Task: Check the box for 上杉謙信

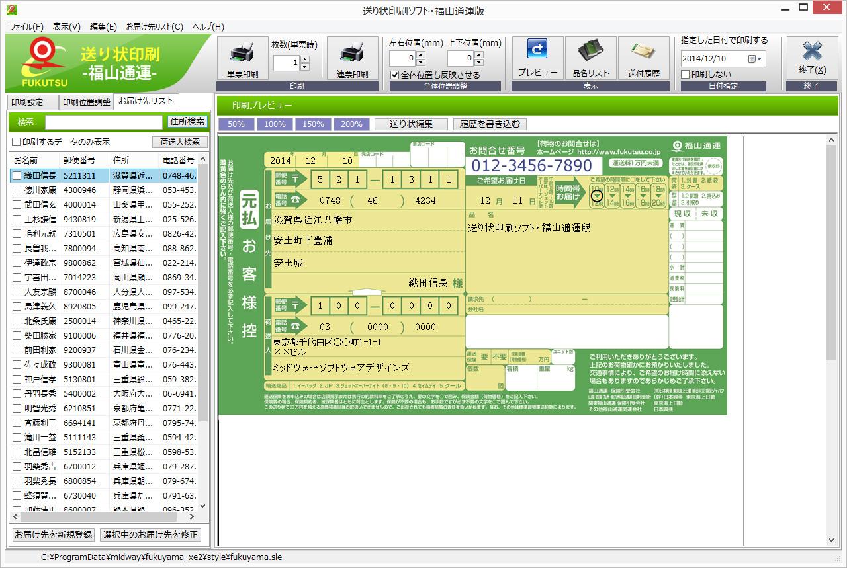Action: (x=17, y=220)
